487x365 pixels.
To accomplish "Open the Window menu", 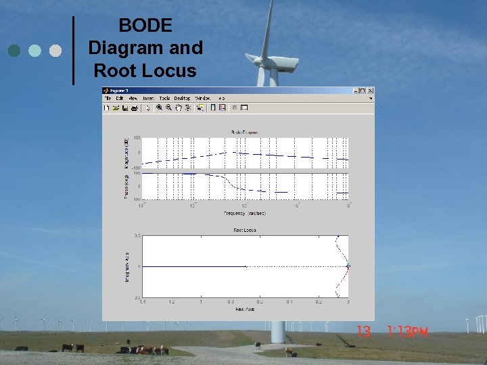I will (203, 98).
